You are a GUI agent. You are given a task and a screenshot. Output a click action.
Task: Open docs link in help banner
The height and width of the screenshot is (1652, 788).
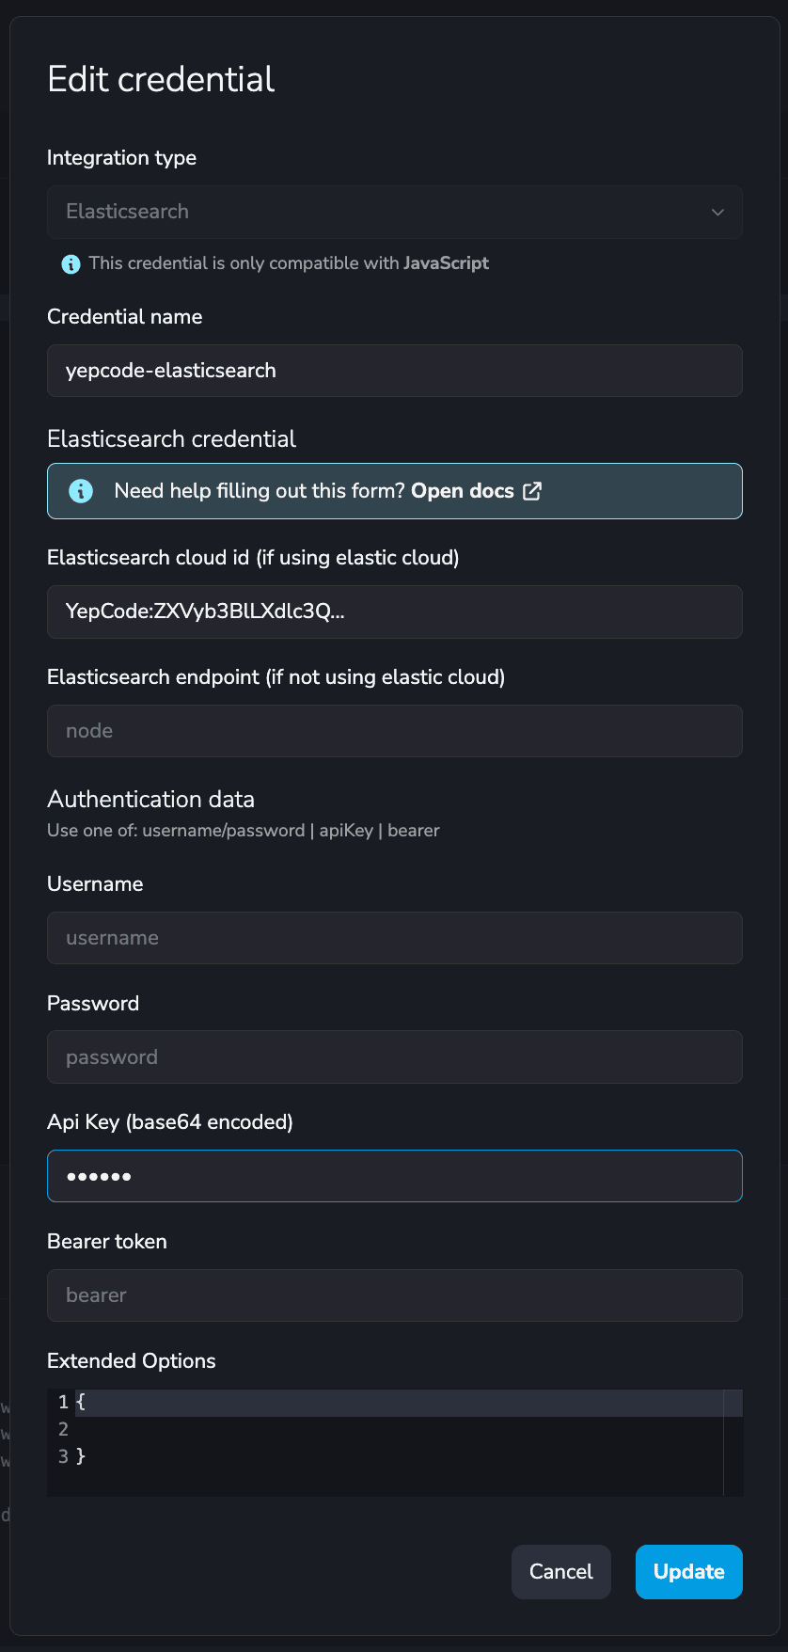point(463,491)
